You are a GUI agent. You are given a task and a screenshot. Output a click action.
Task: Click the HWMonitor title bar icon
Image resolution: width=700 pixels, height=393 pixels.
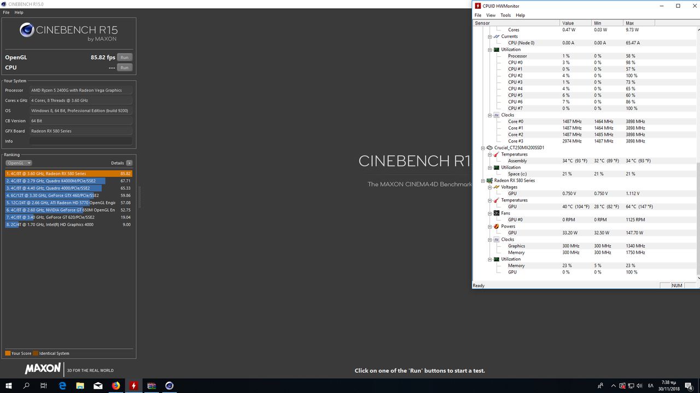478,6
